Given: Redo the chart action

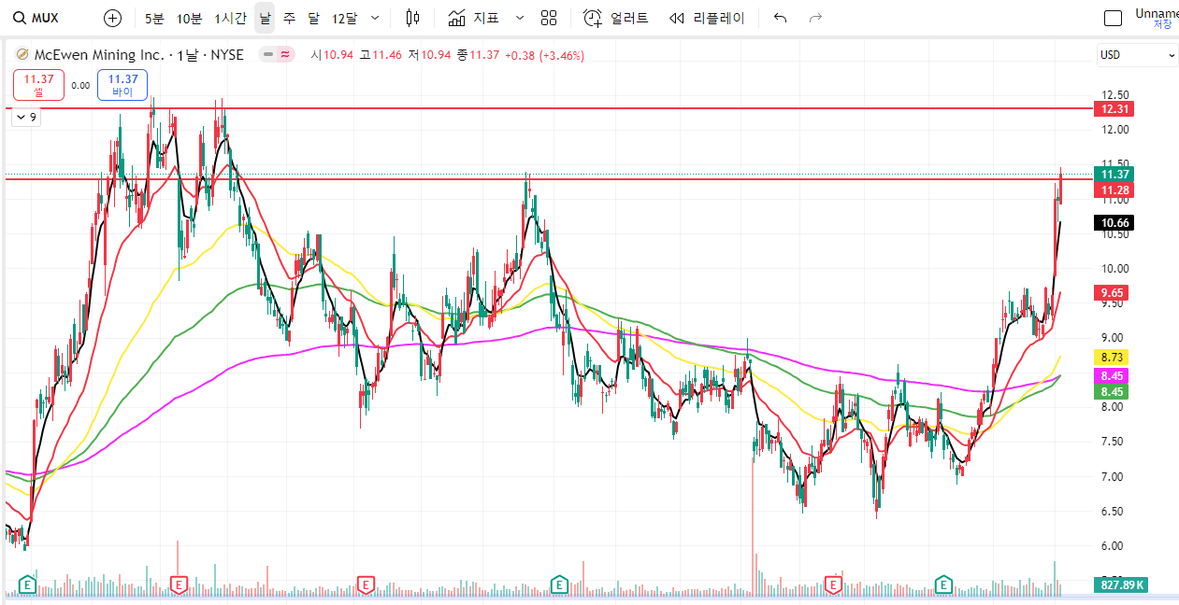Looking at the screenshot, I should click(x=815, y=18).
